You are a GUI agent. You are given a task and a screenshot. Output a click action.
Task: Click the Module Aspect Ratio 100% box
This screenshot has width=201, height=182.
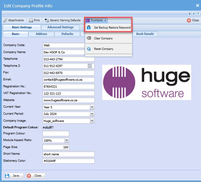point(54,140)
